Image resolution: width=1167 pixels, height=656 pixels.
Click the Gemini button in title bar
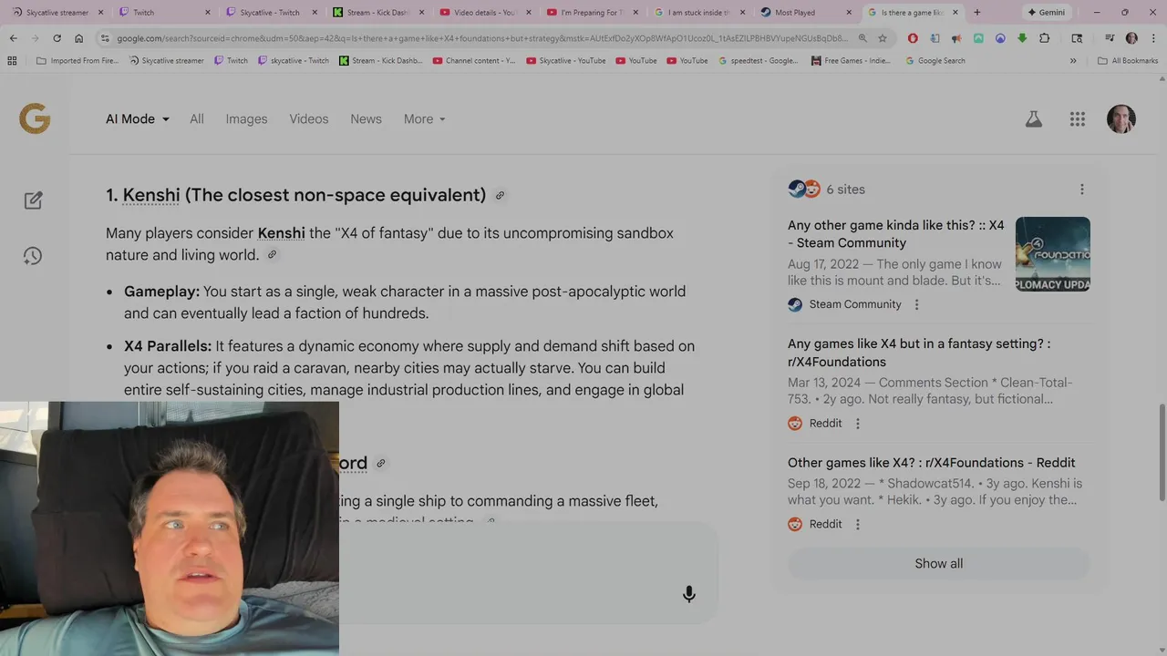click(x=1046, y=13)
